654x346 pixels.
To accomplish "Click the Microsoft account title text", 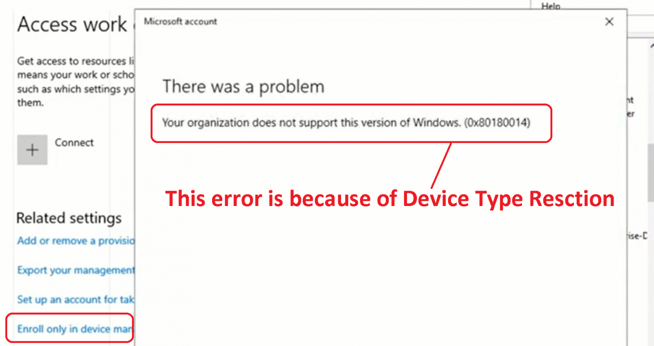I will point(180,21).
